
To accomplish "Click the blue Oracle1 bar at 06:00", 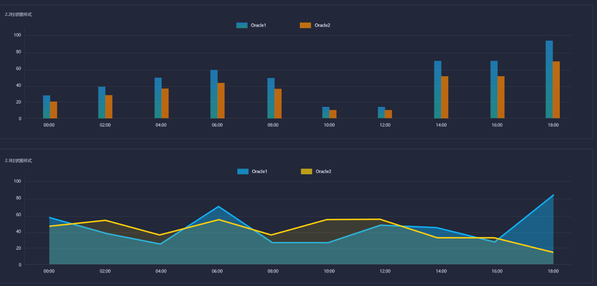I will [x=214, y=94].
